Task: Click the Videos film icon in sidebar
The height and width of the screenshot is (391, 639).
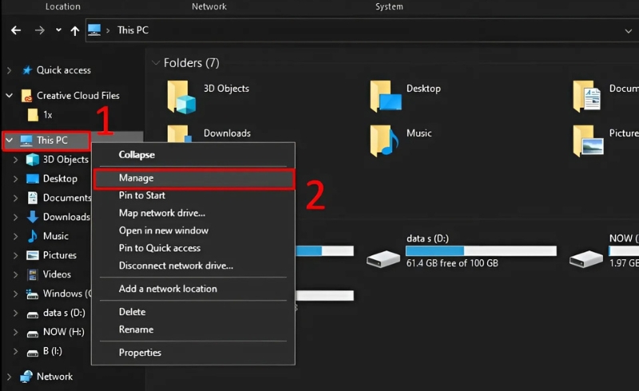Action: click(x=33, y=274)
